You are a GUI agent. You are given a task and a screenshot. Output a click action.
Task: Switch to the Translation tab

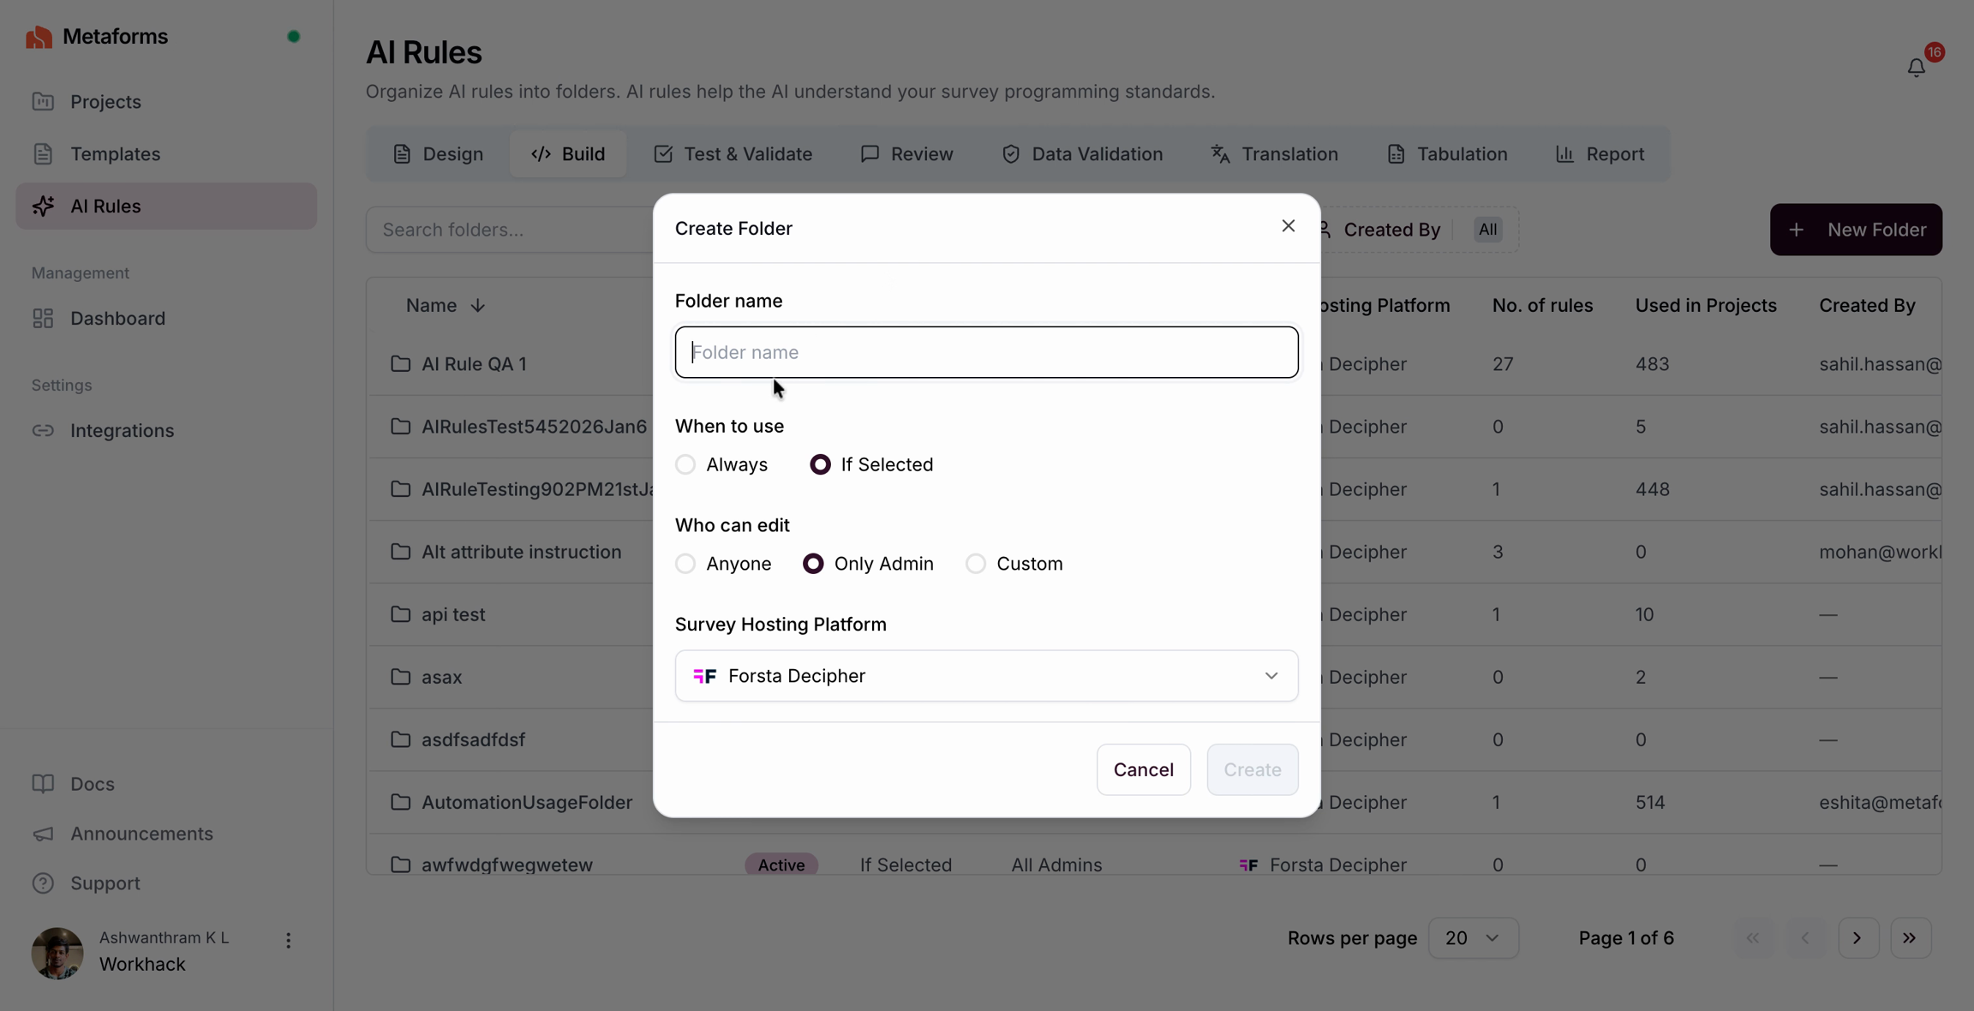point(1274,154)
